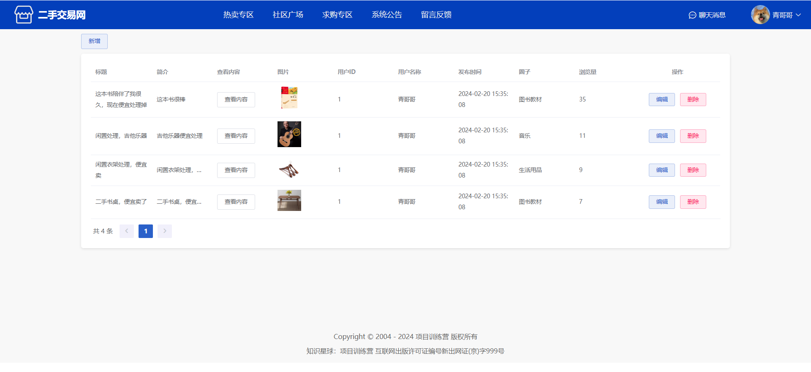Delete the 二手书桌 post

693,202
